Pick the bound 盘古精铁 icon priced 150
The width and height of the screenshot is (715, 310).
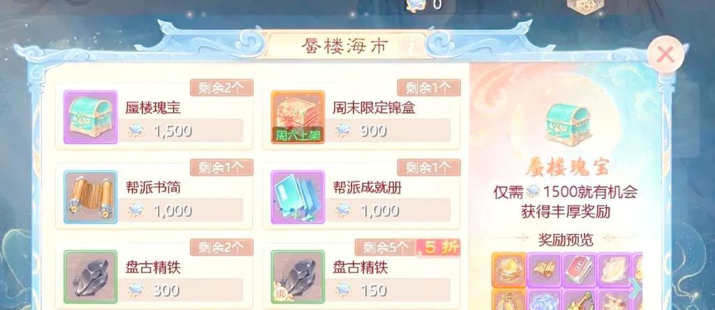[x=298, y=277]
